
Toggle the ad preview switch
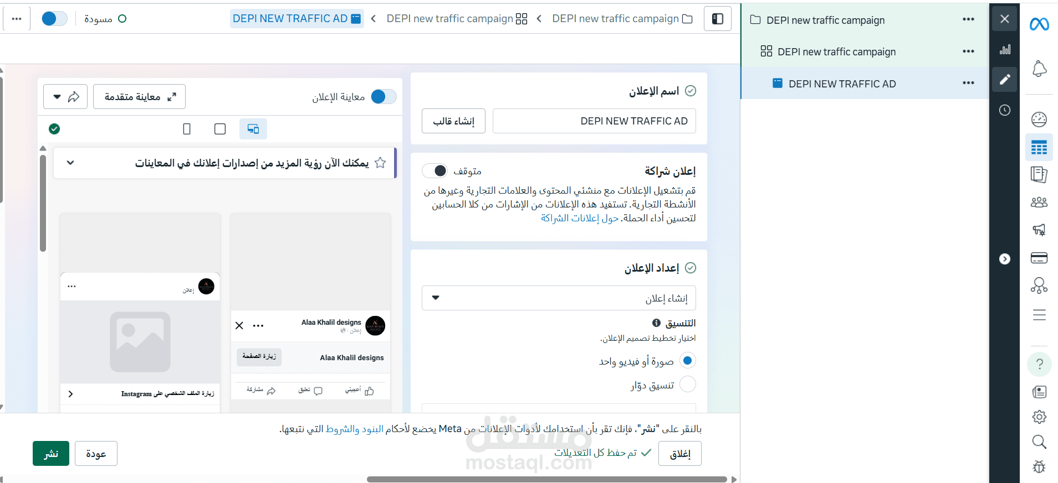click(x=384, y=97)
